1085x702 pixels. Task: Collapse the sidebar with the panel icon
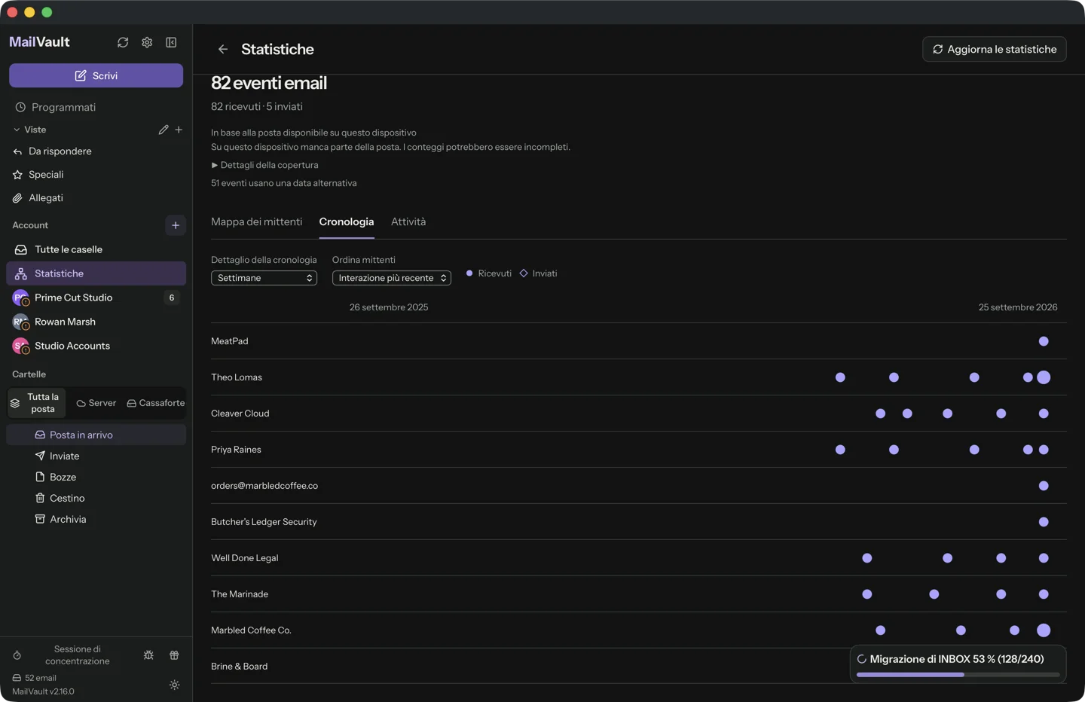click(x=171, y=43)
